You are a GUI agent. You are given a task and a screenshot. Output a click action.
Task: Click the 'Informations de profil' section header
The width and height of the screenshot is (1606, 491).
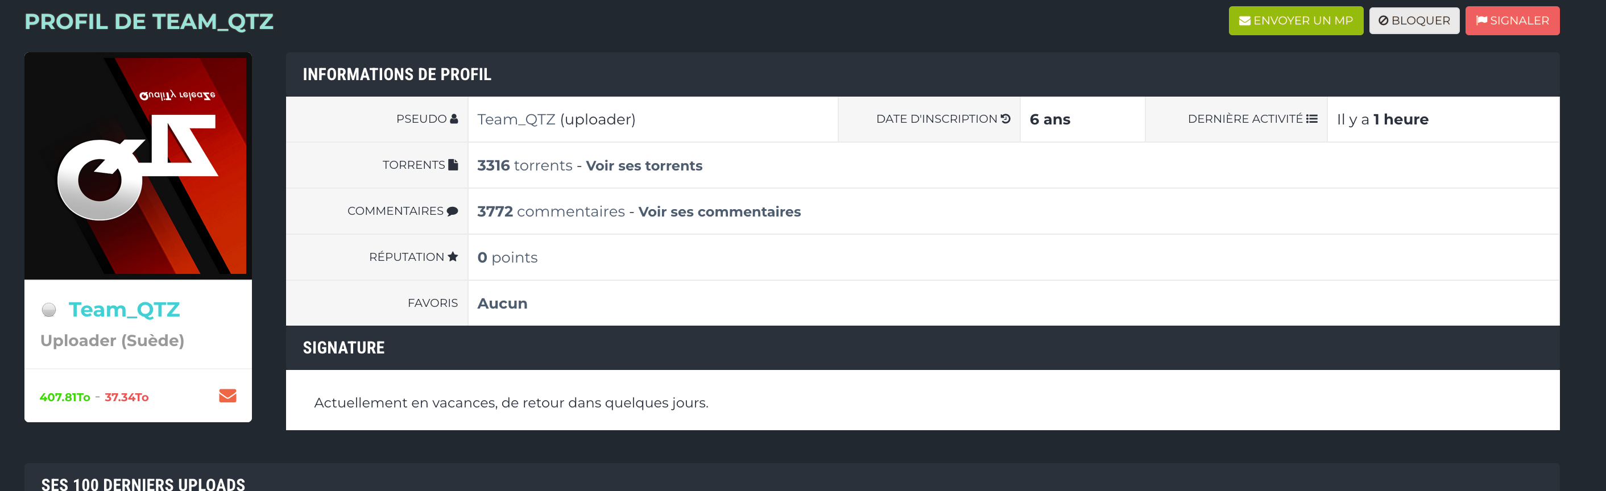pos(397,74)
